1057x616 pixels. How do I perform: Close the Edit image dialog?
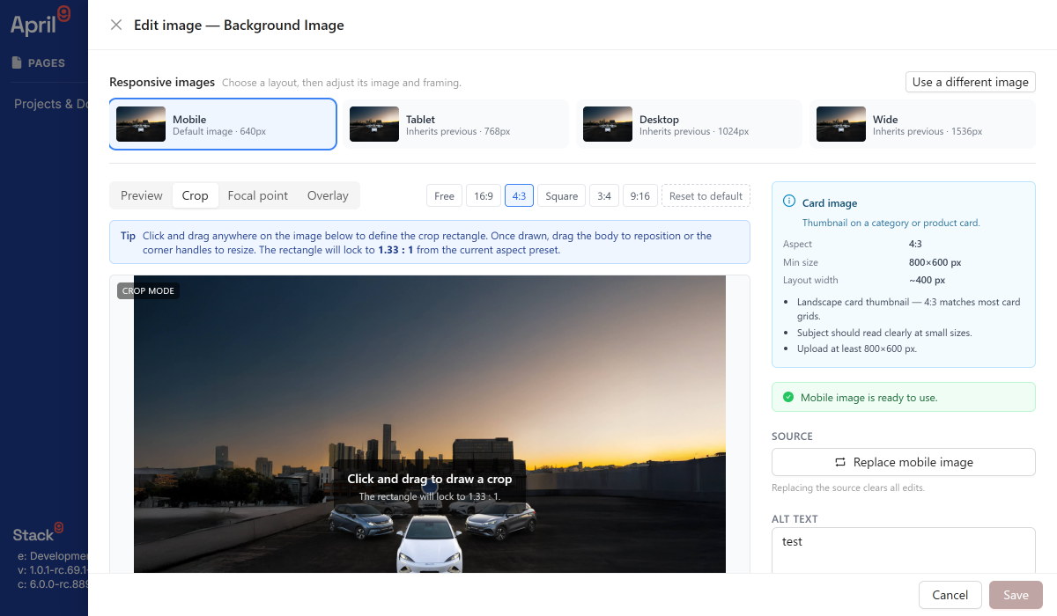[x=116, y=25]
